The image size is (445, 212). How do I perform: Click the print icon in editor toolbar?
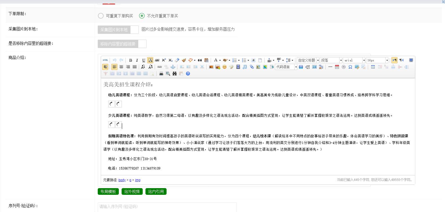click(161, 74)
